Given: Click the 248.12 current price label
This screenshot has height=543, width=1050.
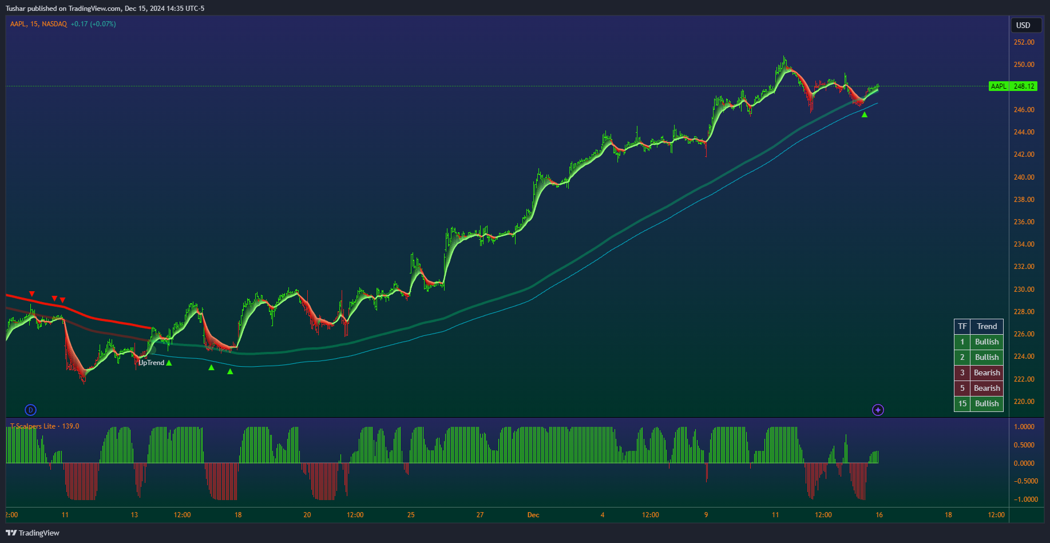Looking at the screenshot, I should coord(1024,86).
